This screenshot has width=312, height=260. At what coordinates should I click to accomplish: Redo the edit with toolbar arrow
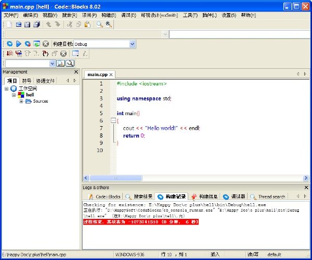pos(58,24)
